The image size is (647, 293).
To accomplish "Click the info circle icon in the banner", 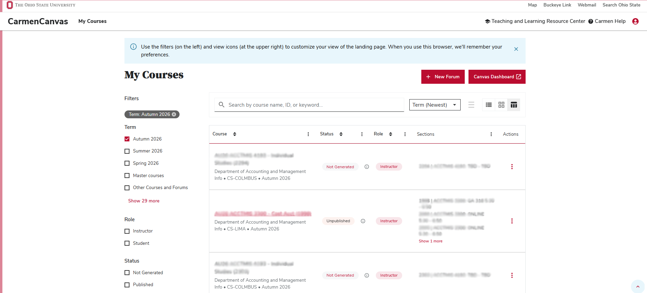I will tap(133, 47).
